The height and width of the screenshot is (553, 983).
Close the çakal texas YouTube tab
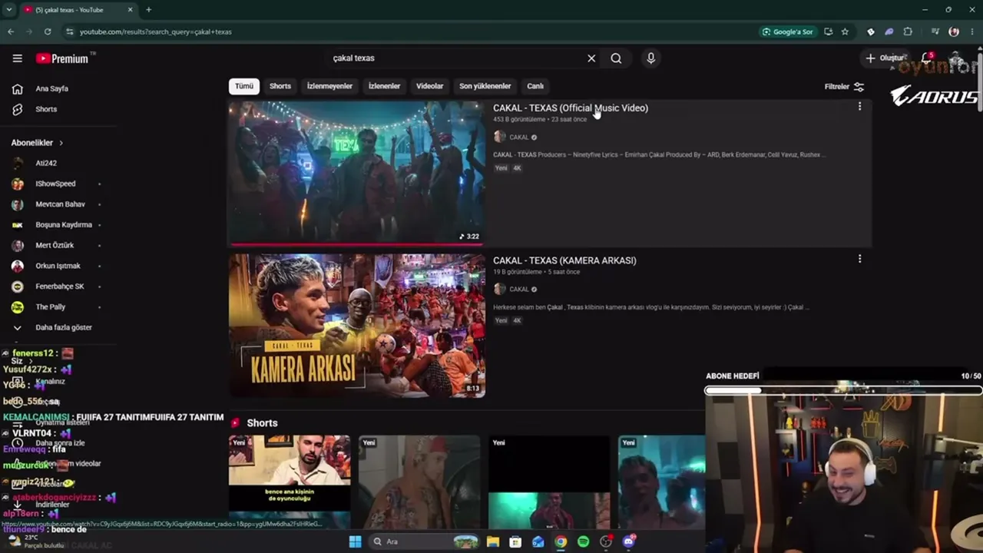coord(130,10)
